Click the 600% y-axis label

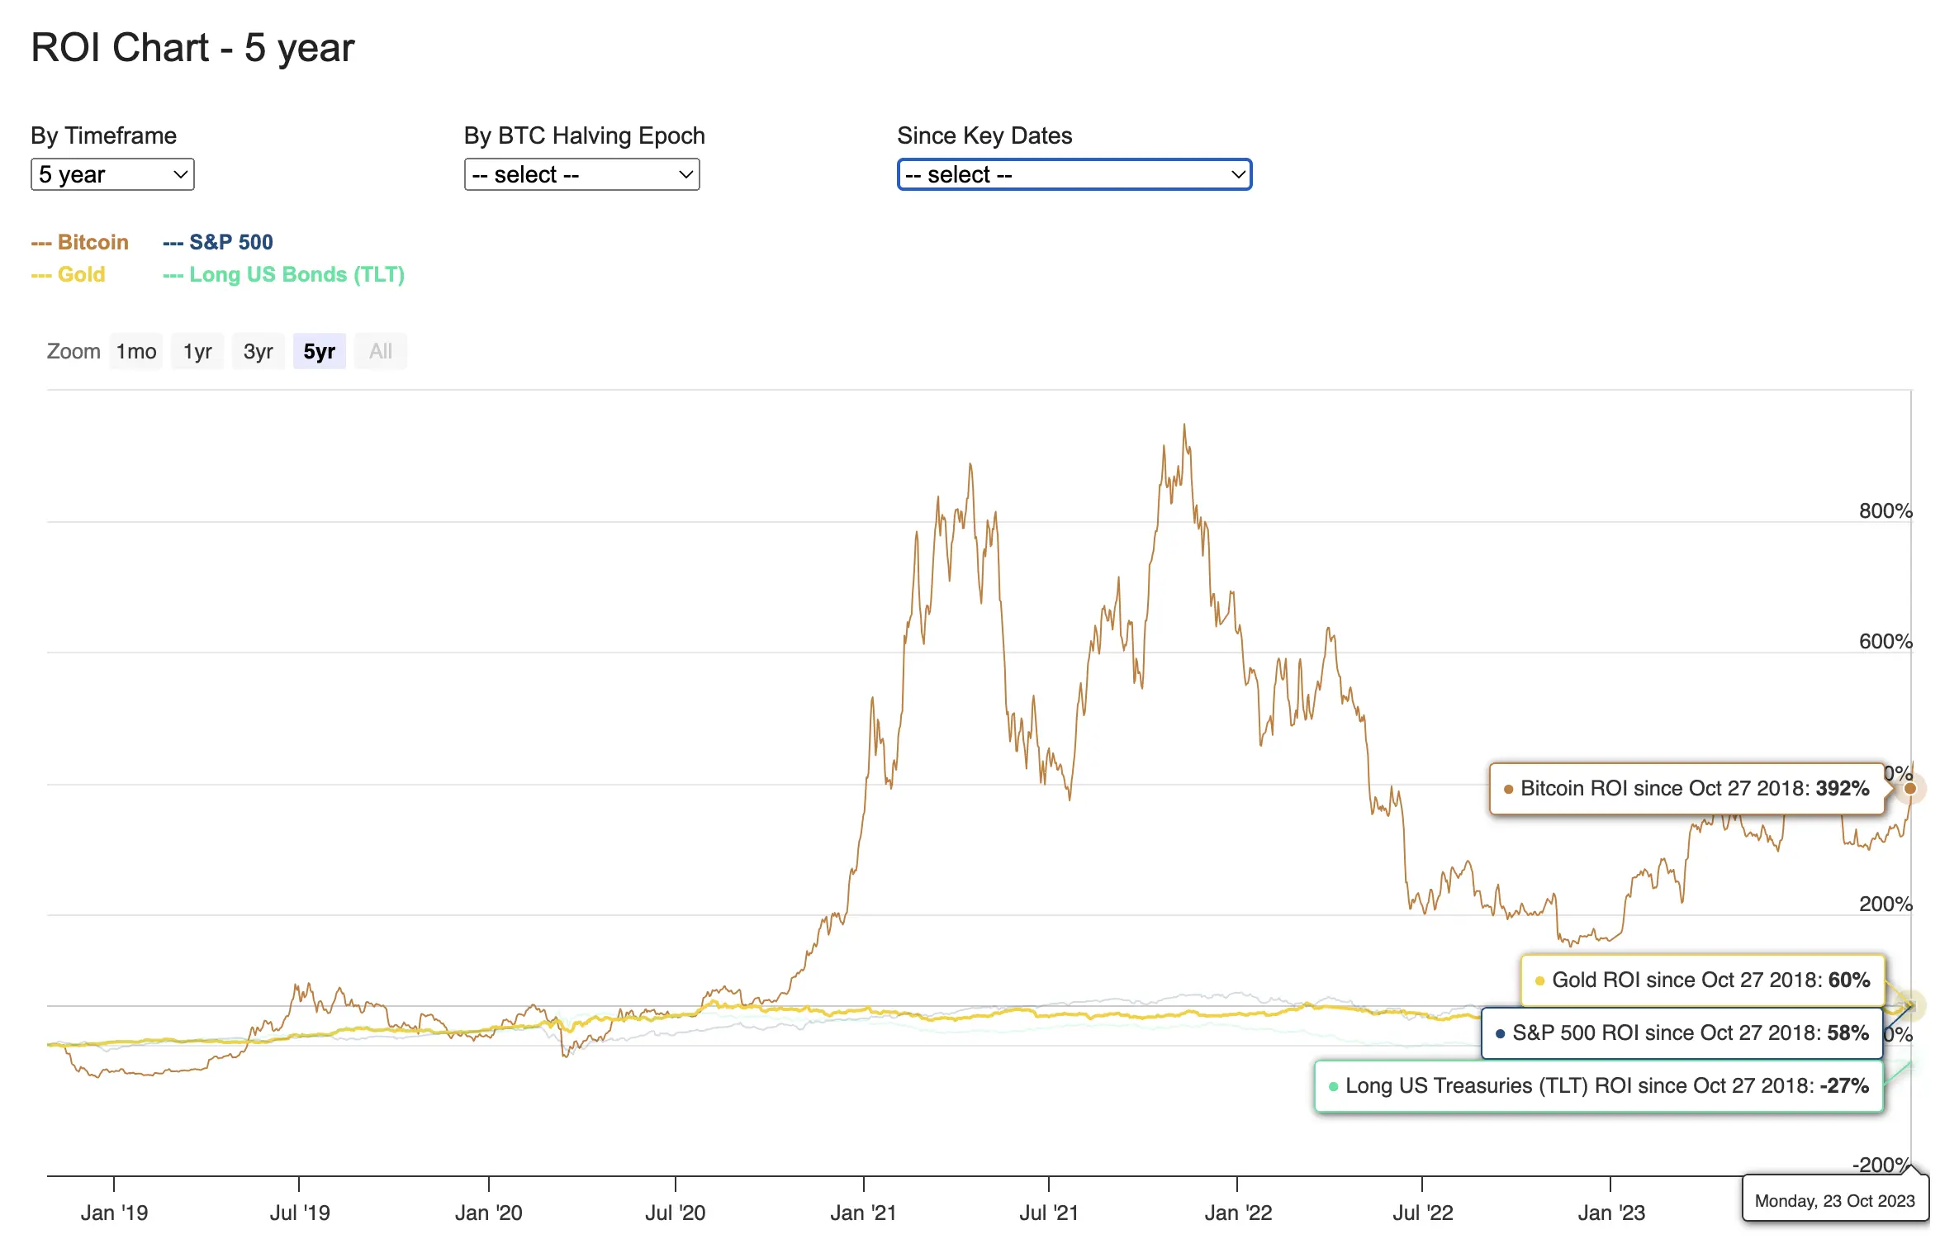1885,641
